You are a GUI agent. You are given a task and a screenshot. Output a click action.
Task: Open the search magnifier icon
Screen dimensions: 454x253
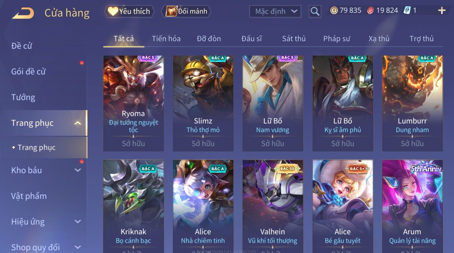315,11
